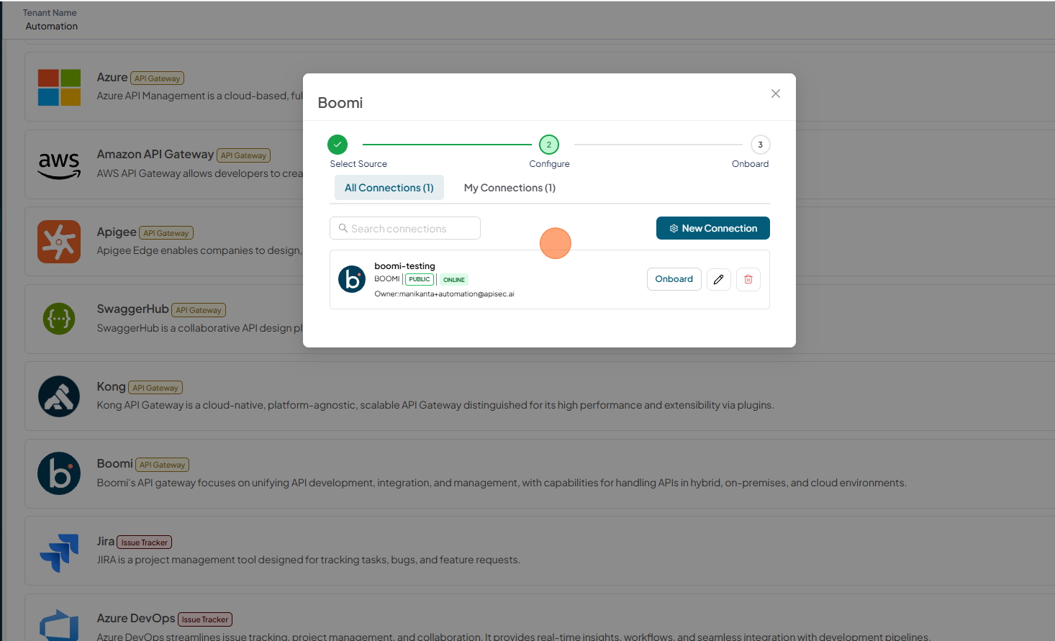Click the Boomi dialog title
Screen dimensions: 1055x641
pyautogui.click(x=340, y=103)
